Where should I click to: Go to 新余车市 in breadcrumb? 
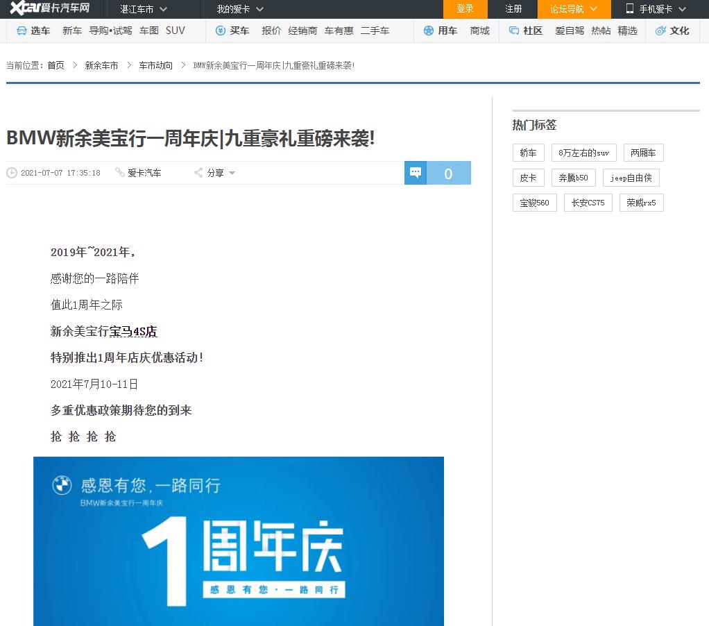[x=101, y=66]
